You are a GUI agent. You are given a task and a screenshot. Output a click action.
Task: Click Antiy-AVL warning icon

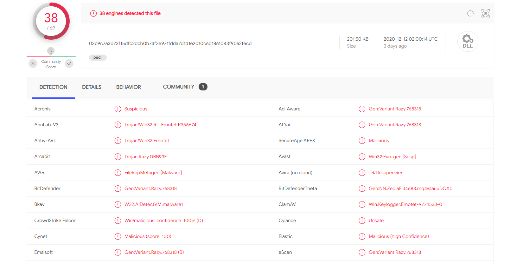pyautogui.click(x=118, y=141)
